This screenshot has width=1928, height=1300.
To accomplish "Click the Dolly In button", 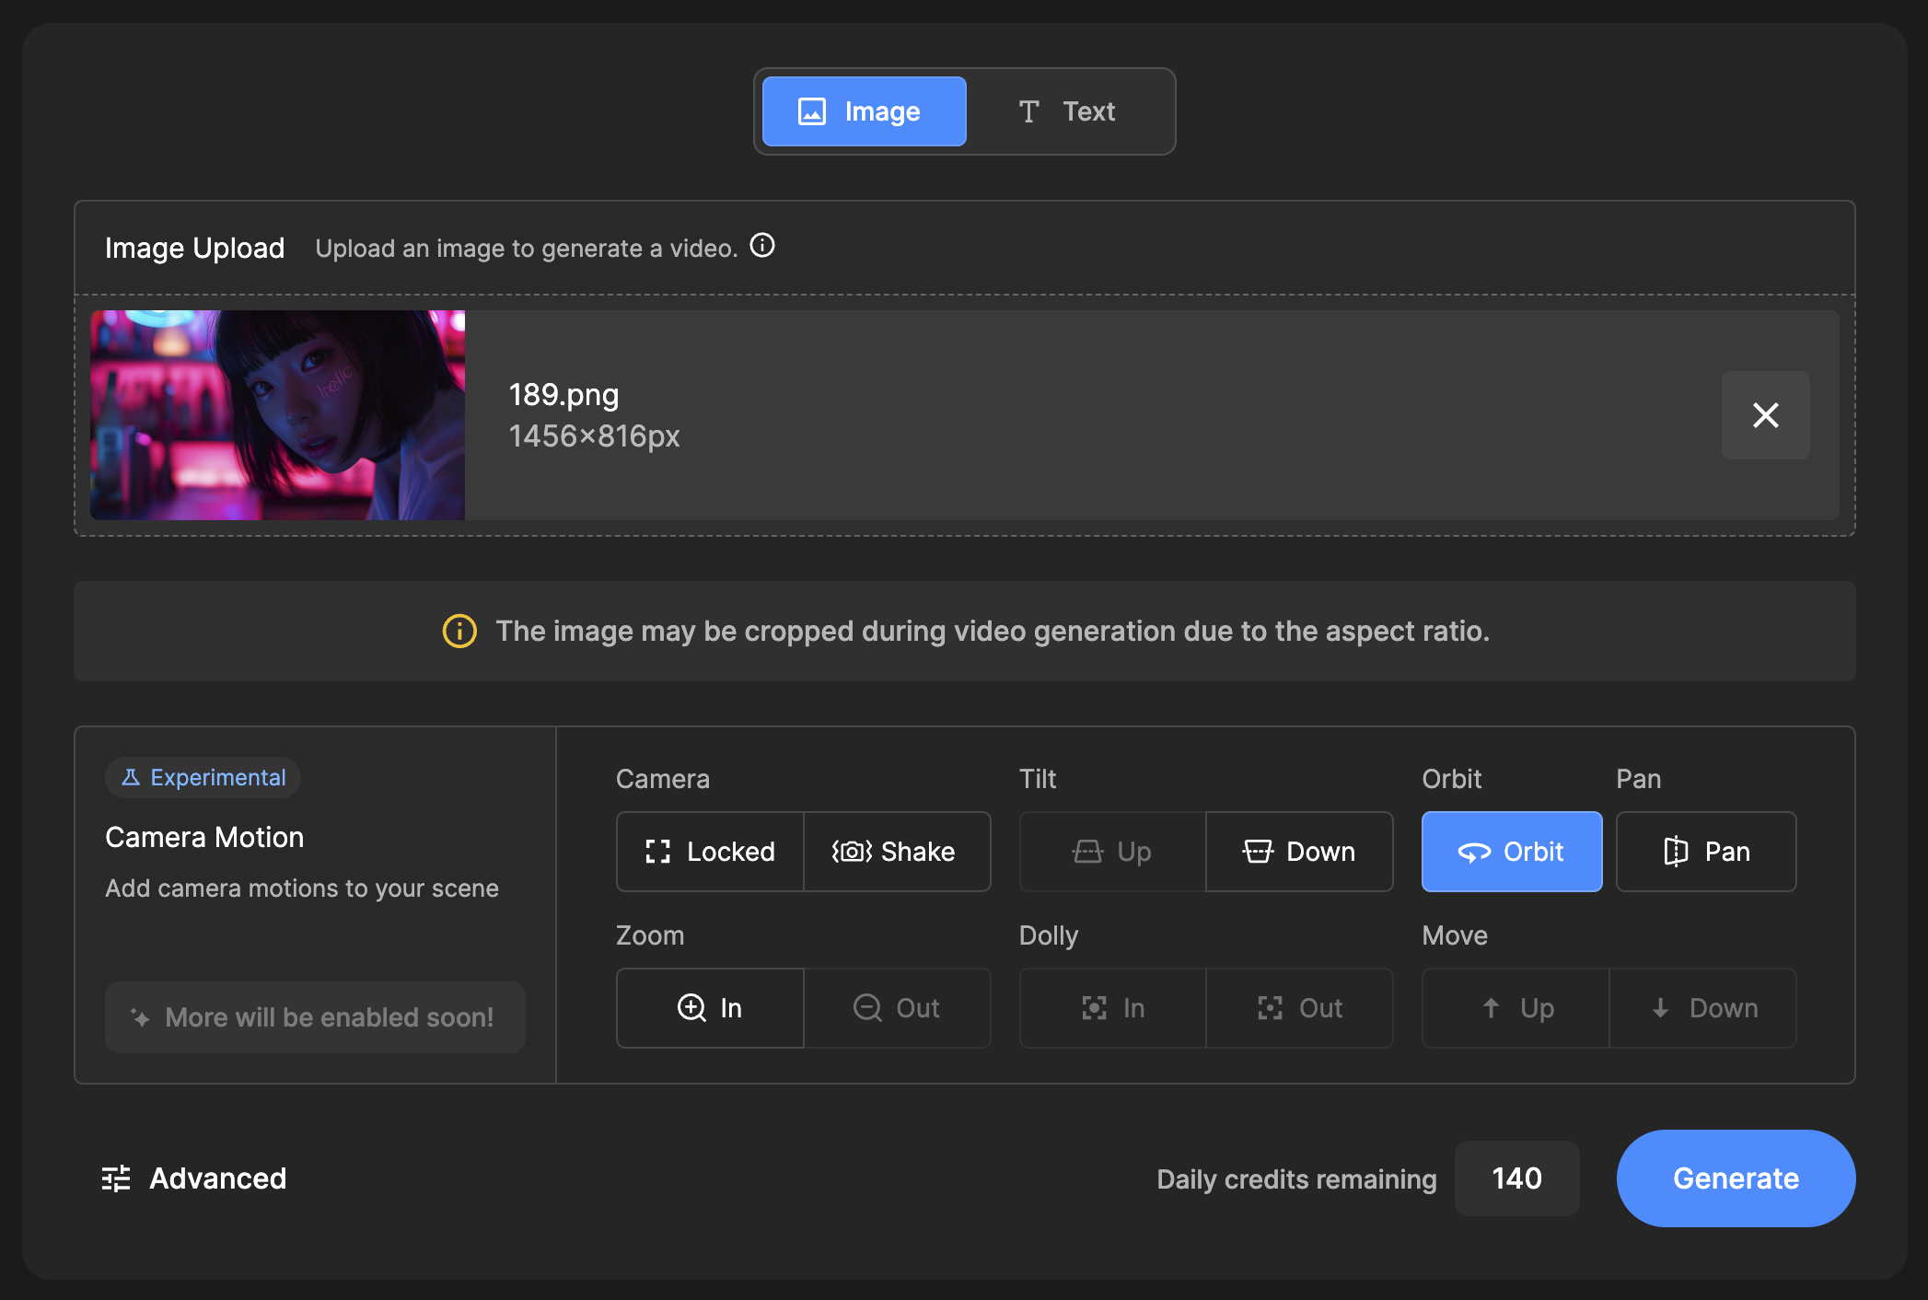I will [x=1112, y=1008].
